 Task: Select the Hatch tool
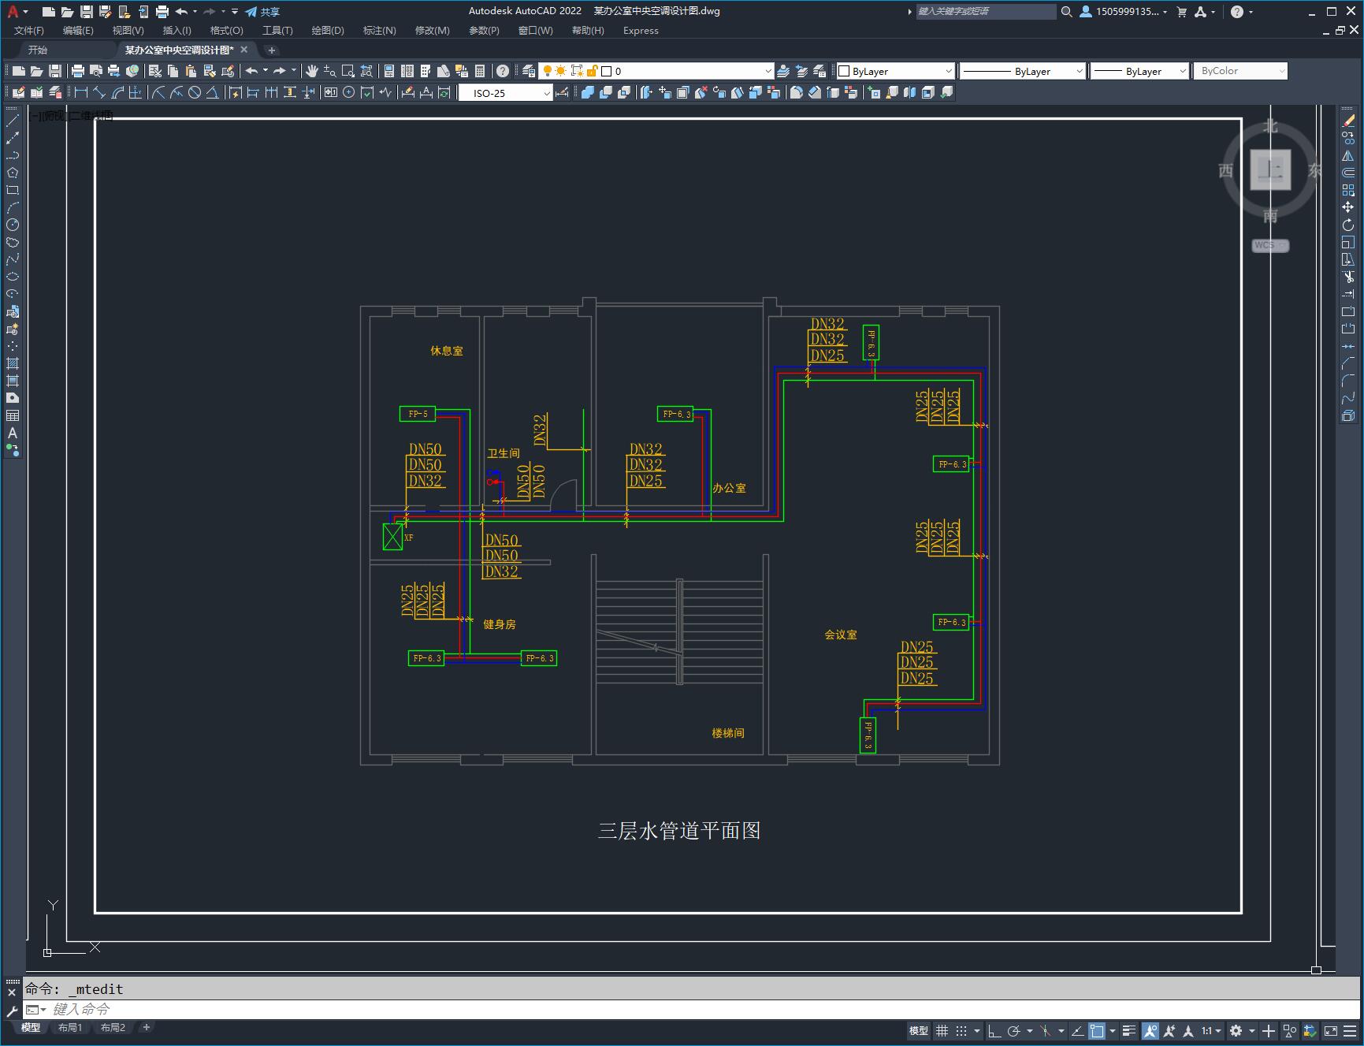pos(13,363)
